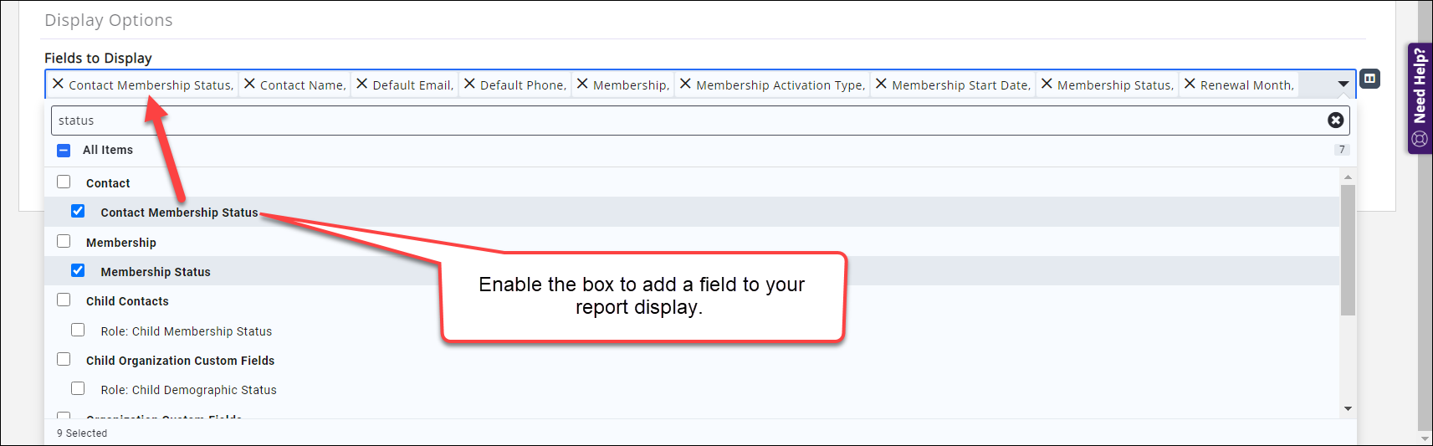This screenshot has height=446, width=1433.
Task: Enable Role: Child Demographic Status checkbox
Action: pos(78,388)
